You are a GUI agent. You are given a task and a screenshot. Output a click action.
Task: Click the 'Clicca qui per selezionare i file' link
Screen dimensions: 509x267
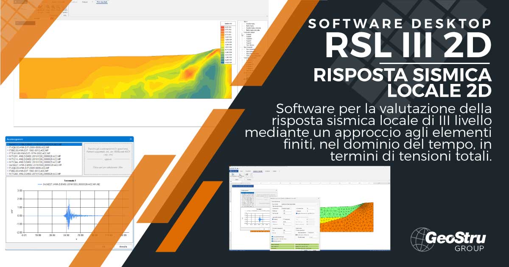[109, 167]
